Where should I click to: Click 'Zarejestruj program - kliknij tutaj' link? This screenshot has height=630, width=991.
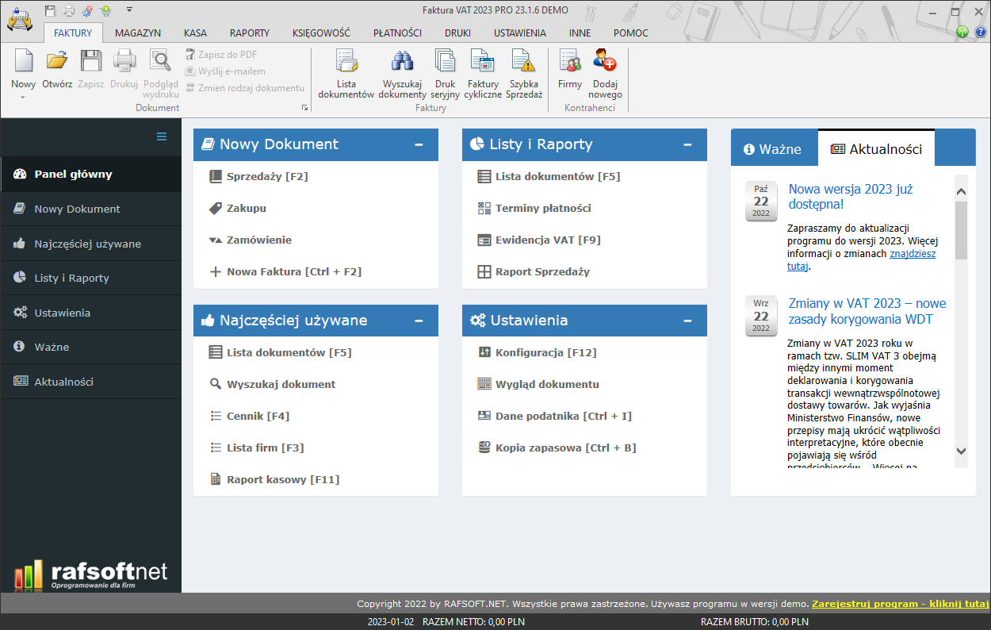(x=901, y=603)
